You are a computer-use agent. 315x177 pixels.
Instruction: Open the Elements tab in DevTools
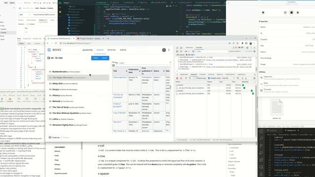tap(189, 48)
